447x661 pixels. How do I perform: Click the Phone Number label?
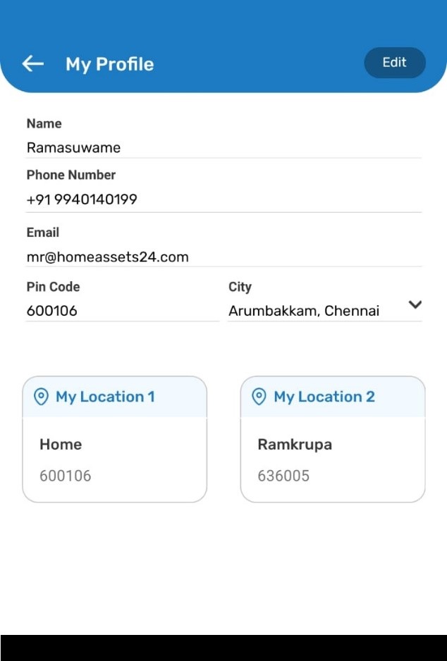tap(71, 175)
